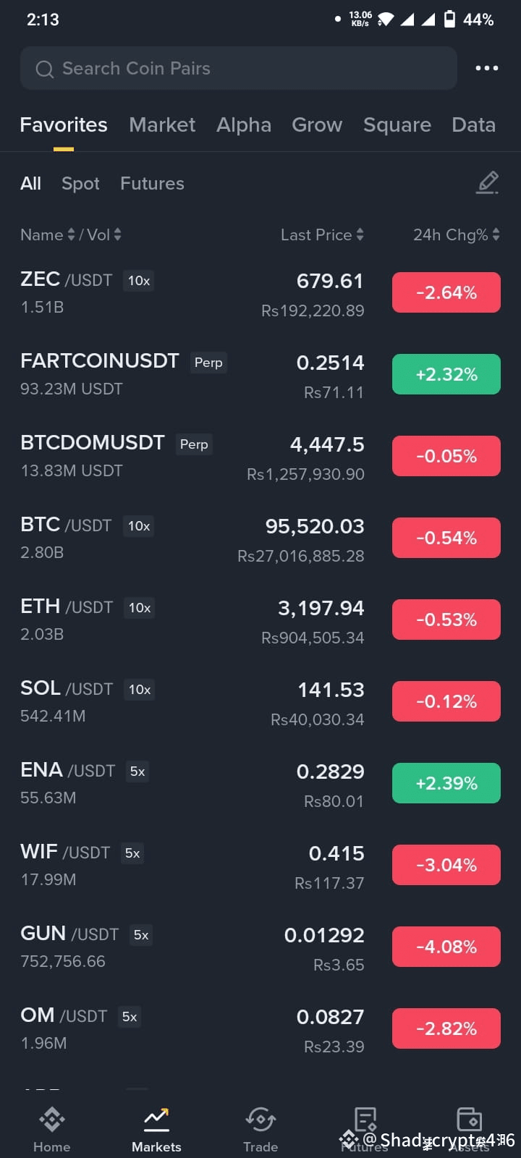Screen dimensions: 521x1158
Task: Tap the ZEC -2.64% change button
Action: click(446, 292)
